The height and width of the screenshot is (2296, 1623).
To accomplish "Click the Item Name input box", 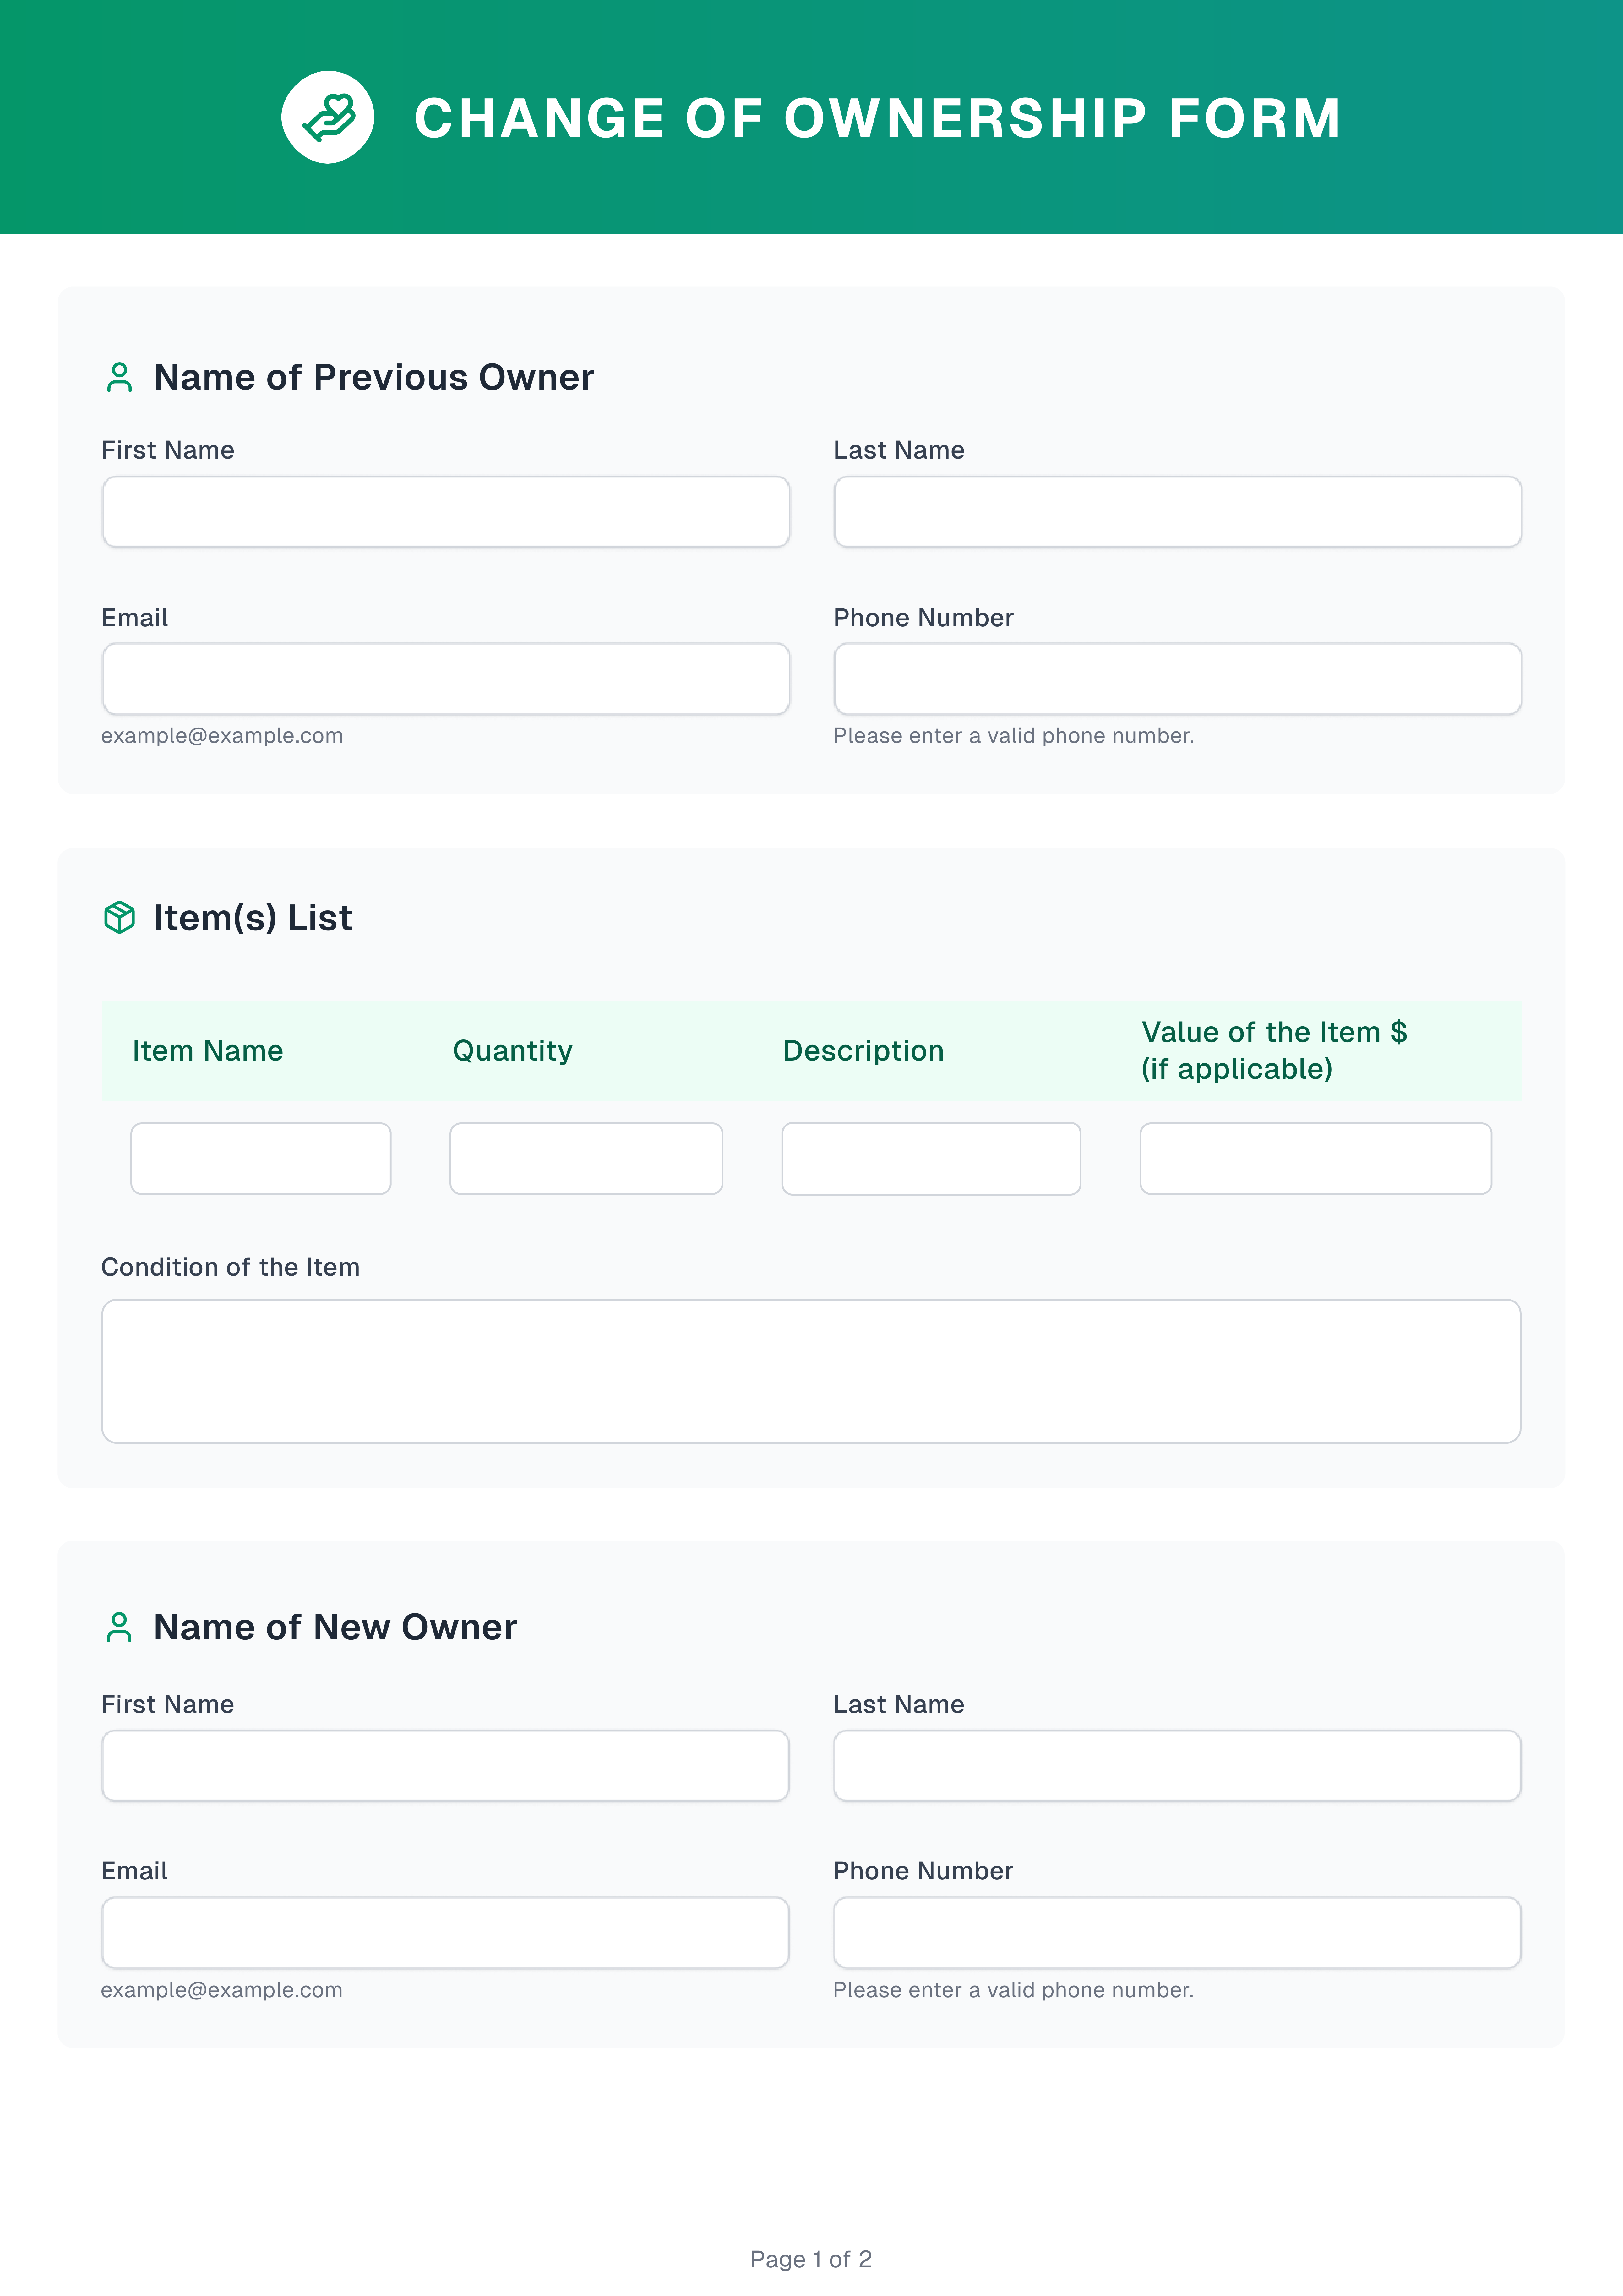I will click(261, 1158).
